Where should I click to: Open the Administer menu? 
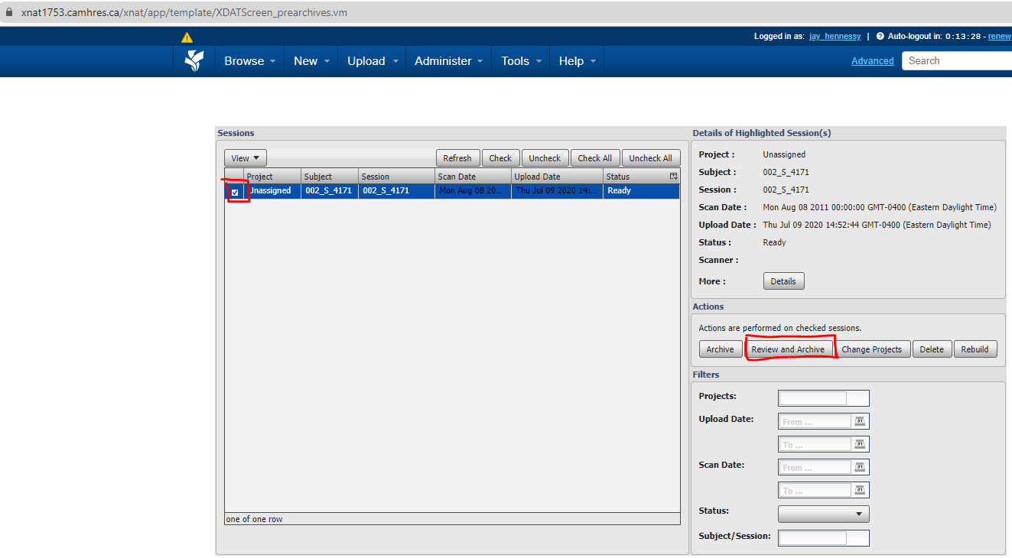(x=449, y=61)
